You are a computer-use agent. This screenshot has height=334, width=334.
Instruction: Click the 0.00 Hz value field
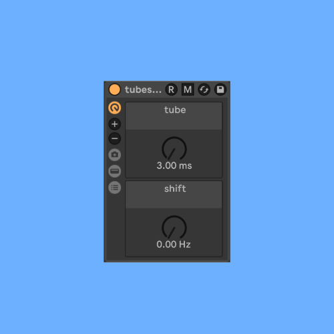174,244
